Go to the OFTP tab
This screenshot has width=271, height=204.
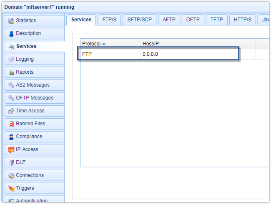[x=193, y=20]
